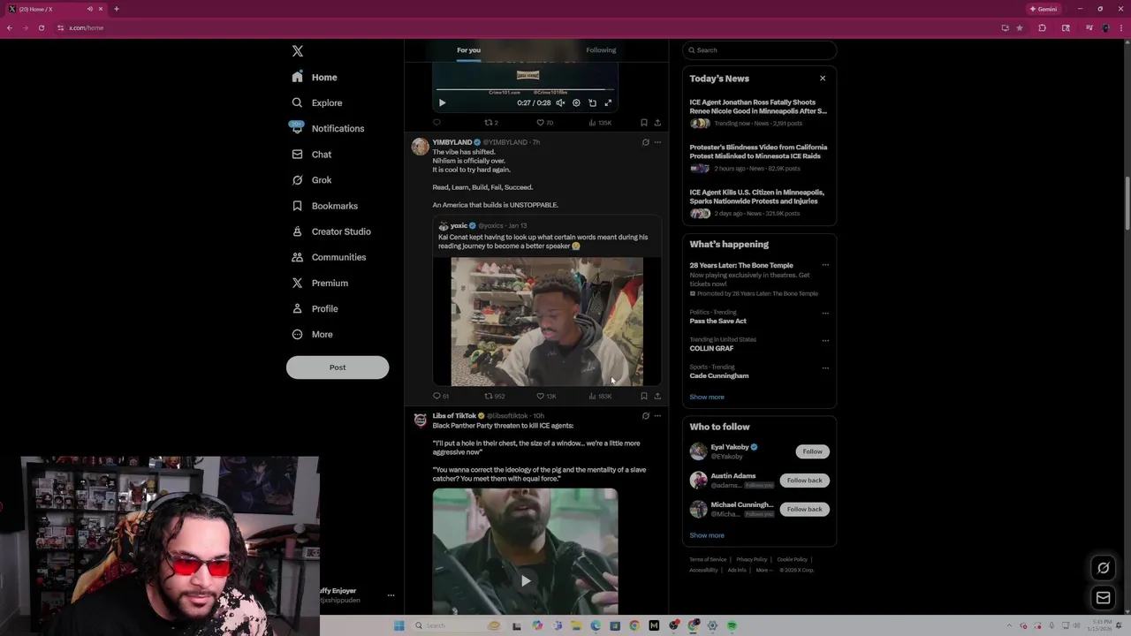This screenshot has height=636, width=1131.
Task: Open Chat from the sidebar
Action: coord(312,155)
